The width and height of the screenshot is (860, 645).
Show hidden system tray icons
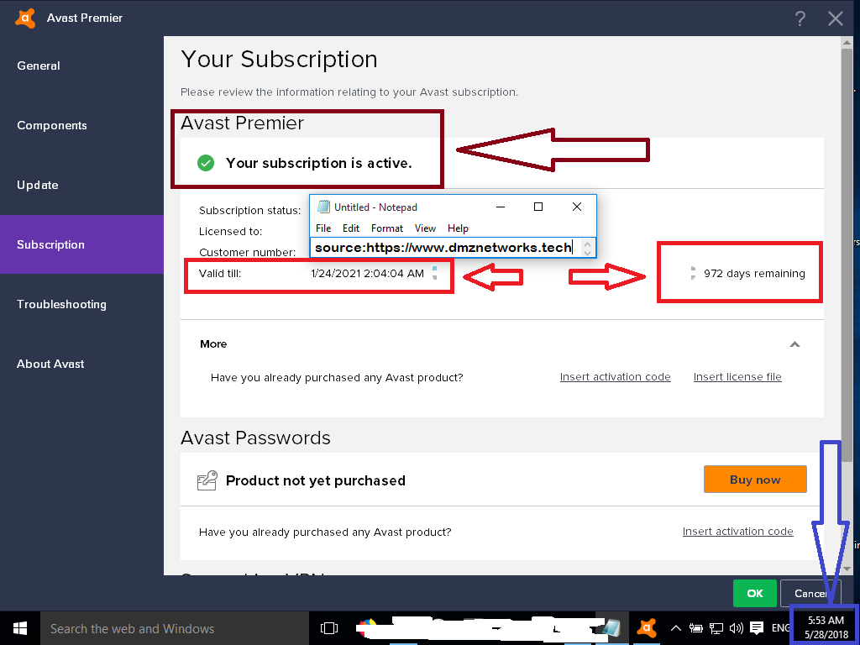[x=676, y=628]
